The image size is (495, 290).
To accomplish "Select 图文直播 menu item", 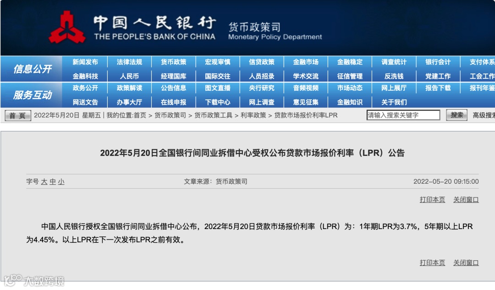I will [218, 88].
